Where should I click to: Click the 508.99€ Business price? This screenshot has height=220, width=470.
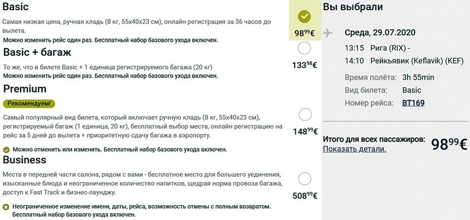pyautogui.click(x=305, y=195)
